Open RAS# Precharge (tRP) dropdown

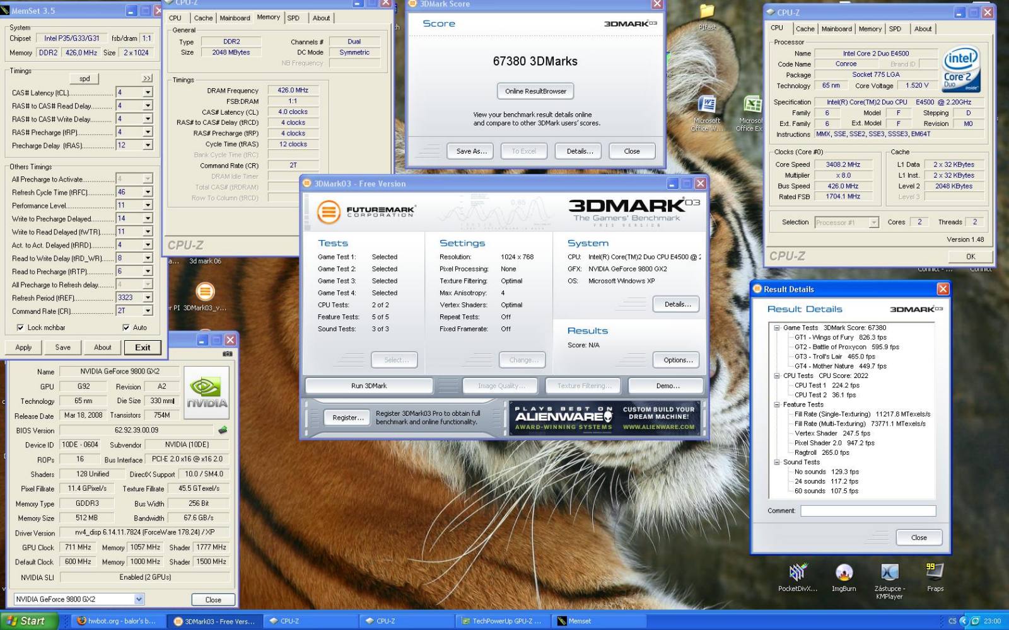tap(148, 132)
